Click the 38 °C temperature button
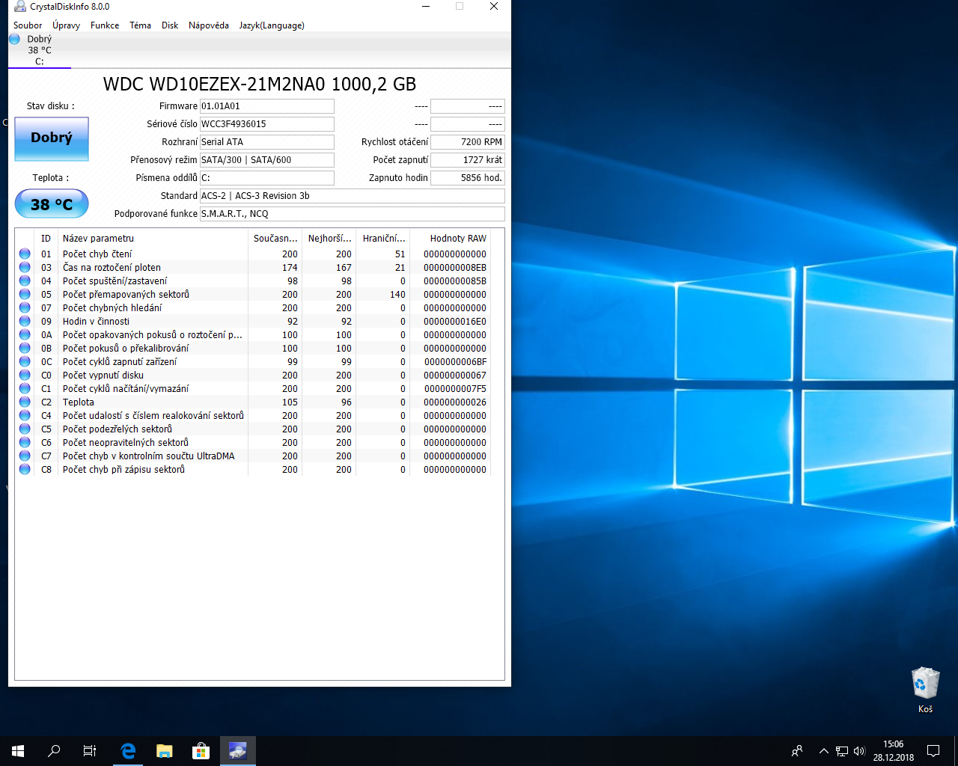The image size is (958, 766). pos(52,203)
